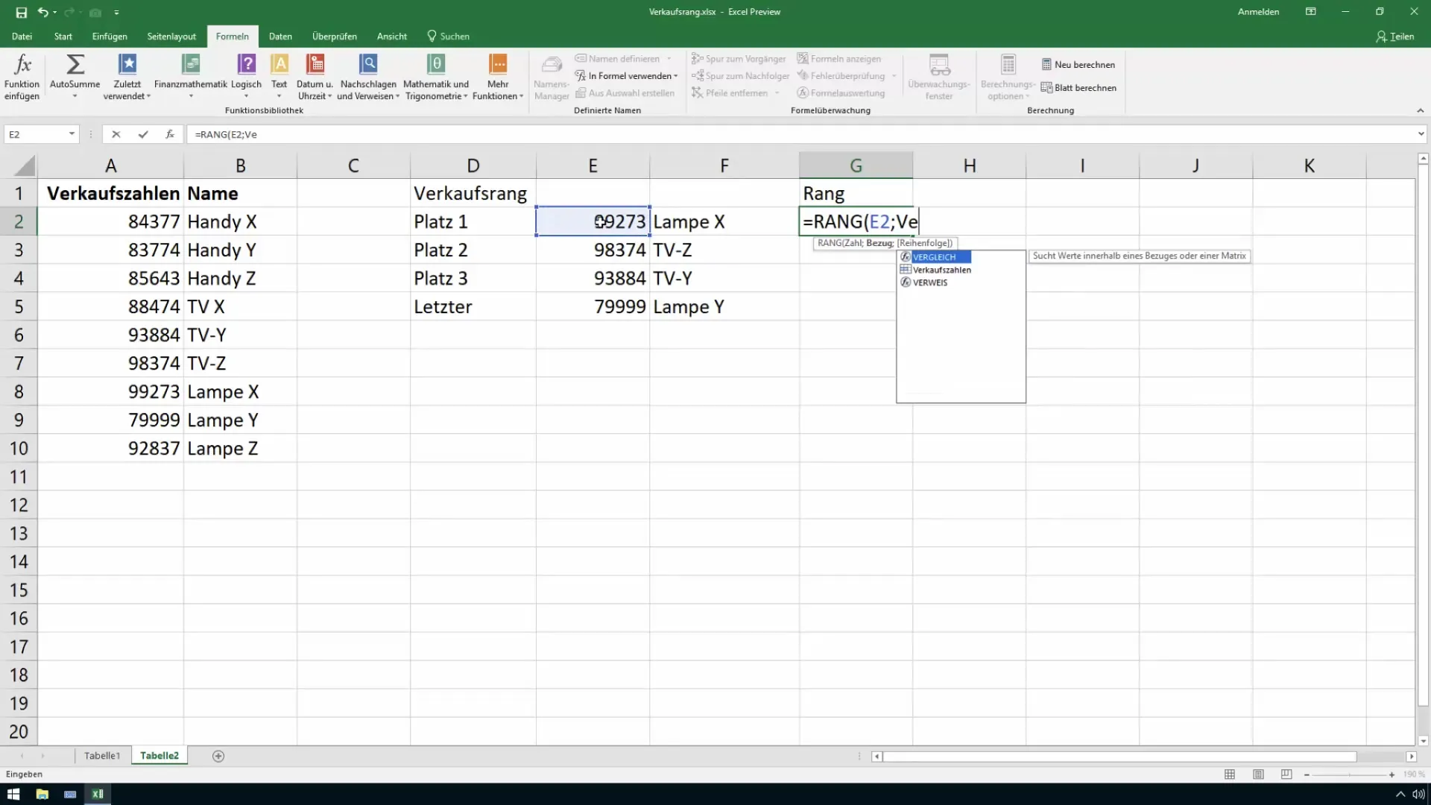Click the fx insert function button in formula bar
The width and height of the screenshot is (1431, 805).
tap(170, 134)
